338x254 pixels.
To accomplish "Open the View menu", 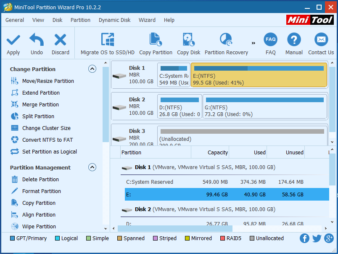I will (x=38, y=20).
